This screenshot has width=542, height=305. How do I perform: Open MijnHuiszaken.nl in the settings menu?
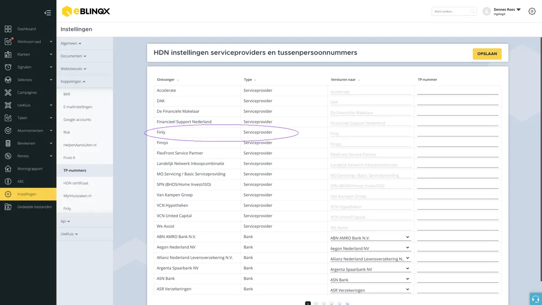77,196
